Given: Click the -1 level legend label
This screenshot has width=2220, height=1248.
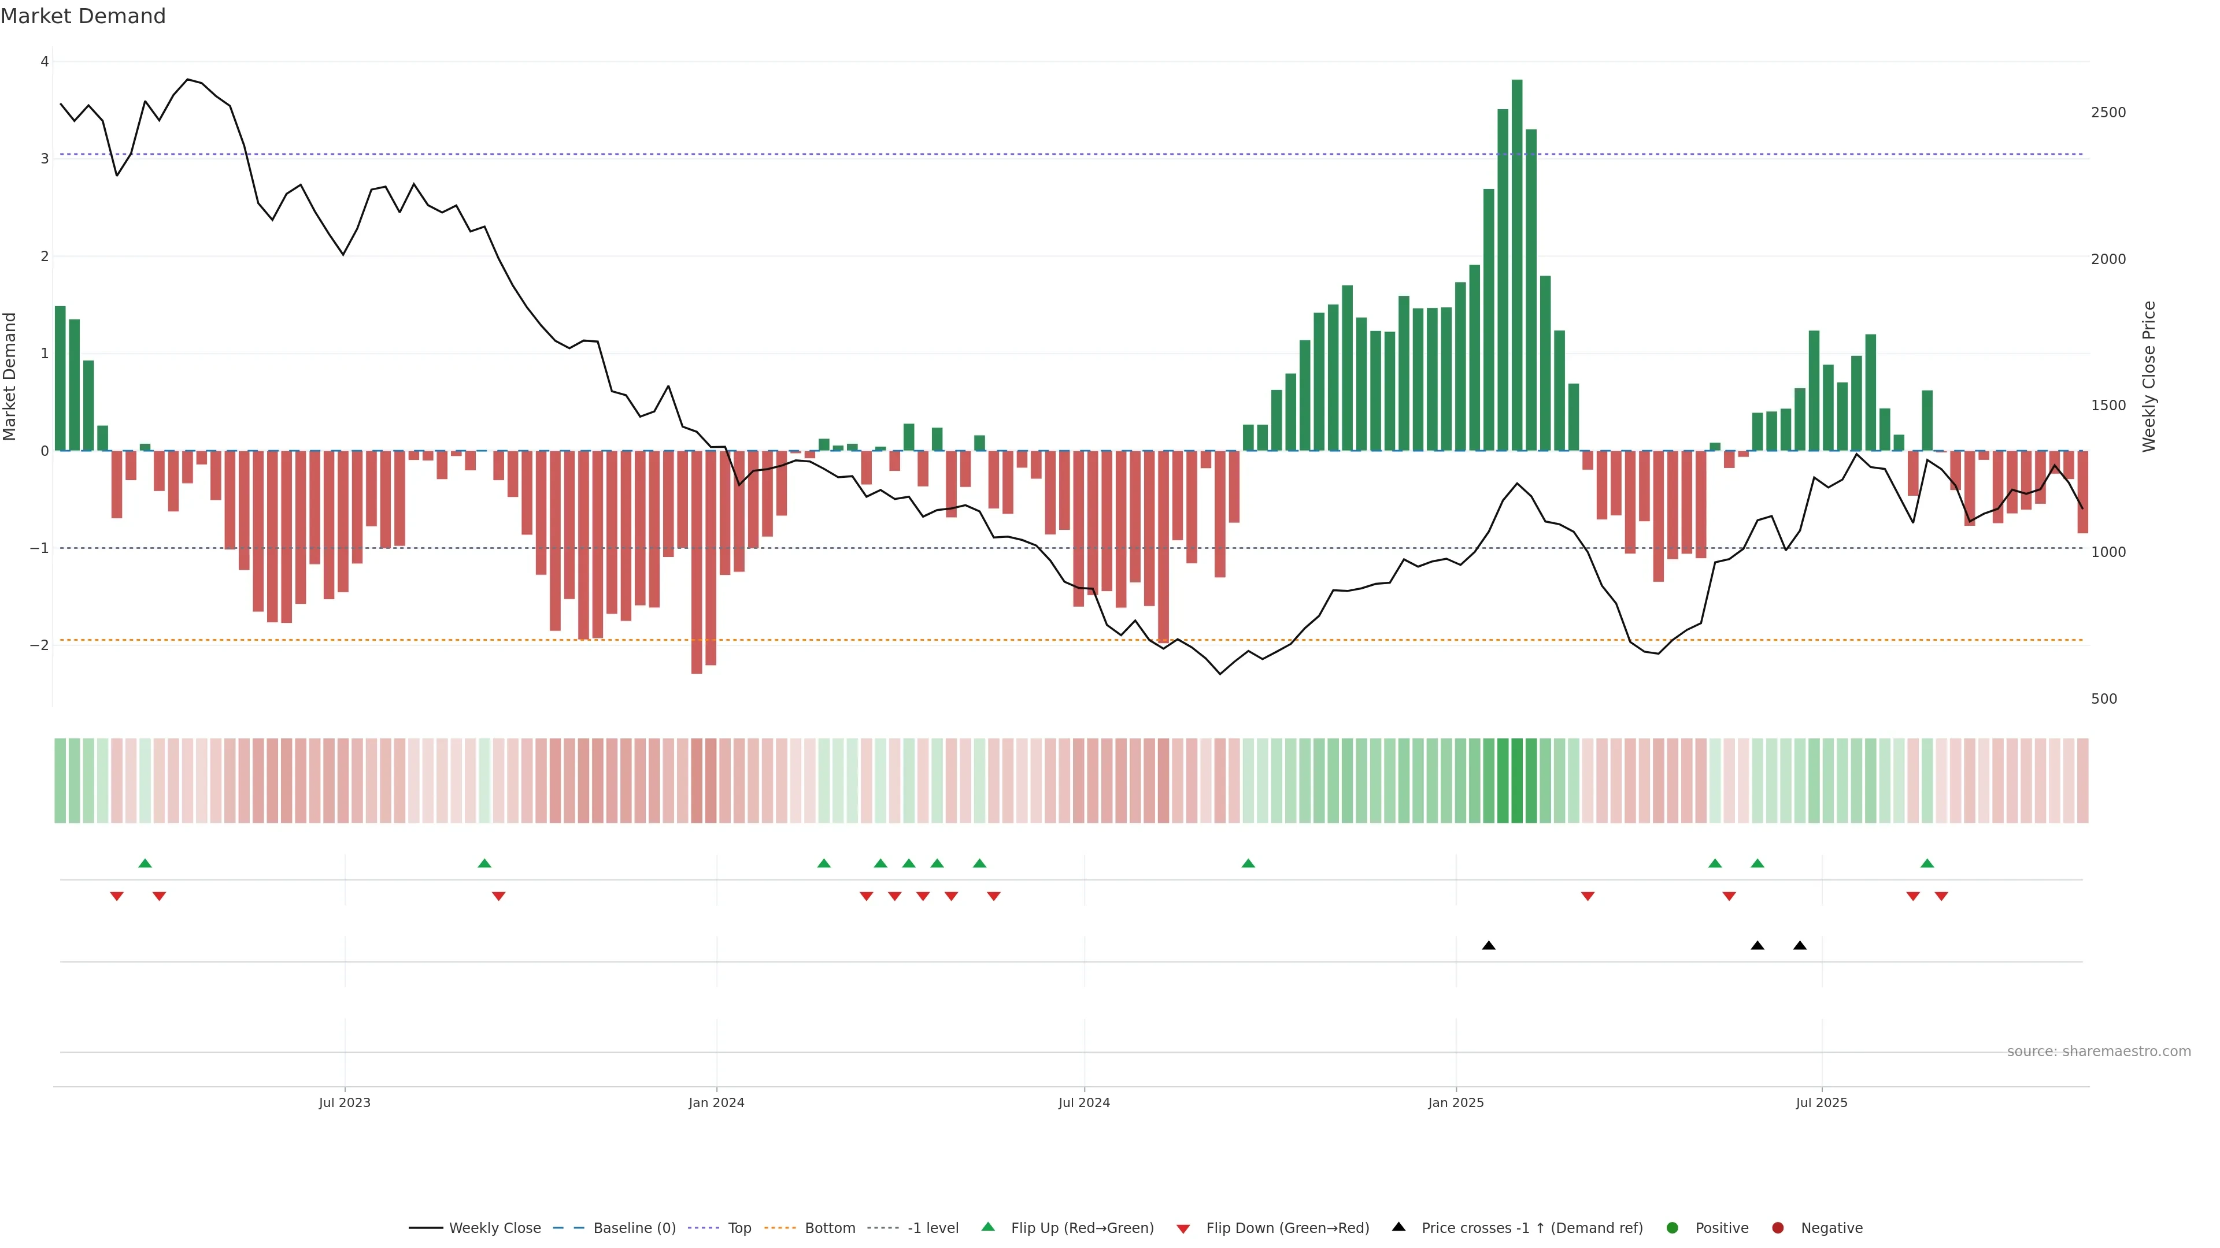Looking at the screenshot, I should coord(933,1228).
